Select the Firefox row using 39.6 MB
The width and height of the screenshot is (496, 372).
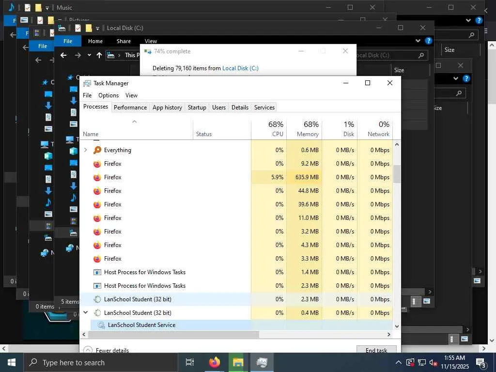[236, 204]
